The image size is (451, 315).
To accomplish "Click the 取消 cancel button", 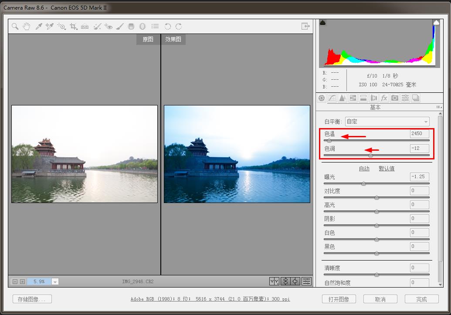I will click(x=380, y=299).
